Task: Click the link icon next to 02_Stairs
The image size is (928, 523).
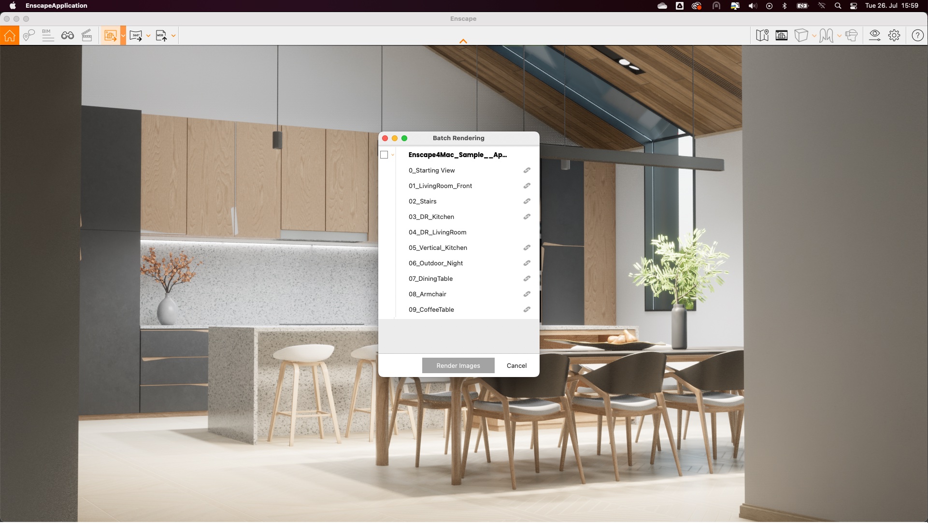Action: [x=527, y=201]
